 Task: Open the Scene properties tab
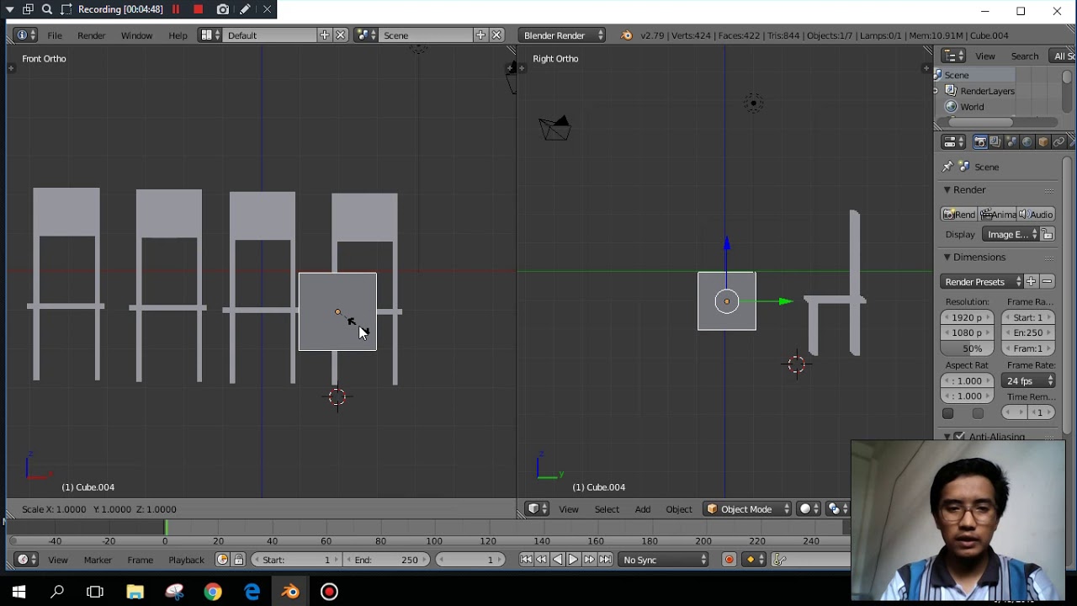[1011, 142]
